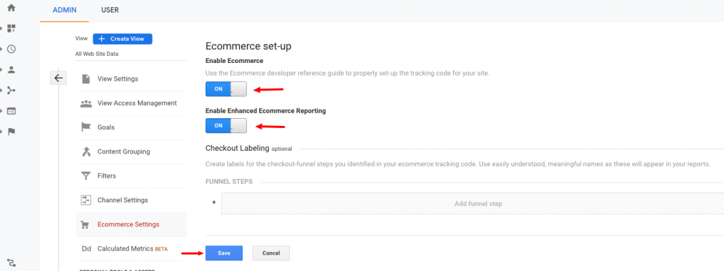The image size is (724, 271).
Task: Click the Save button
Action: [224, 253]
